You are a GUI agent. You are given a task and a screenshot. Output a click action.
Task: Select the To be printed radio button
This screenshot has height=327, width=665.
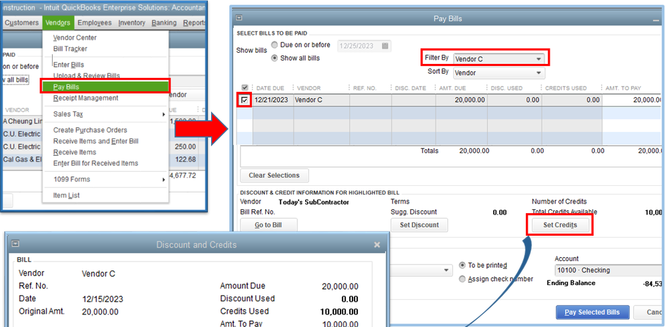point(462,266)
